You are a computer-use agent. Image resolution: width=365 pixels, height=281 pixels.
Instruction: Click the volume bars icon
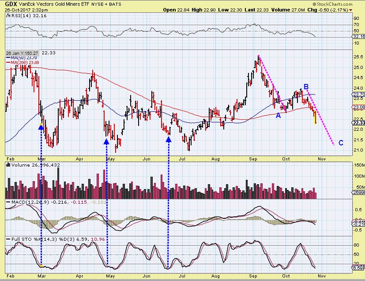click(8, 165)
